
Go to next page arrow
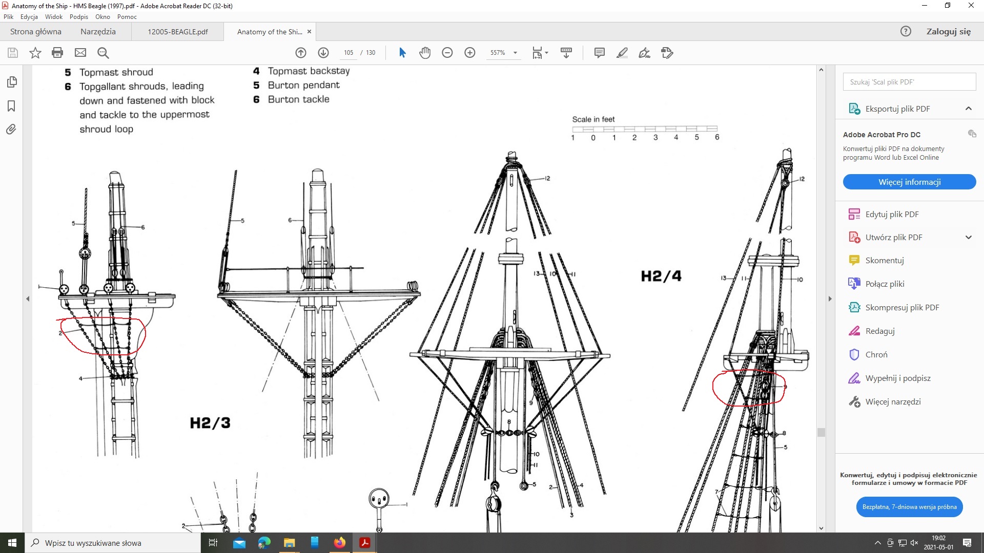[323, 53]
